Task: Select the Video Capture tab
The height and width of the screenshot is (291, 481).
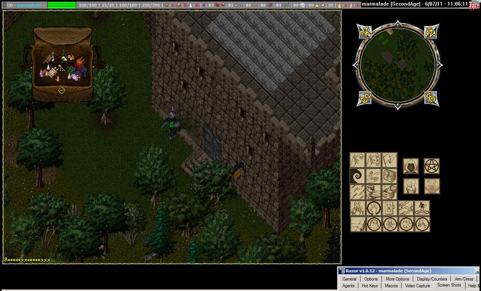Action: pyautogui.click(x=418, y=286)
